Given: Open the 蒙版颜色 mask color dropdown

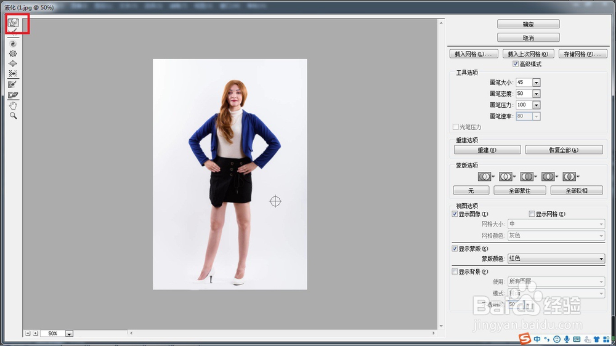Looking at the screenshot, I should [556, 259].
